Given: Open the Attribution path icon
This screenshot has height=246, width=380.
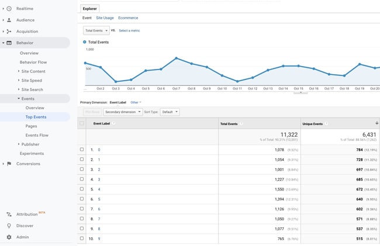Looking at the screenshot, I should pos(9,214).
